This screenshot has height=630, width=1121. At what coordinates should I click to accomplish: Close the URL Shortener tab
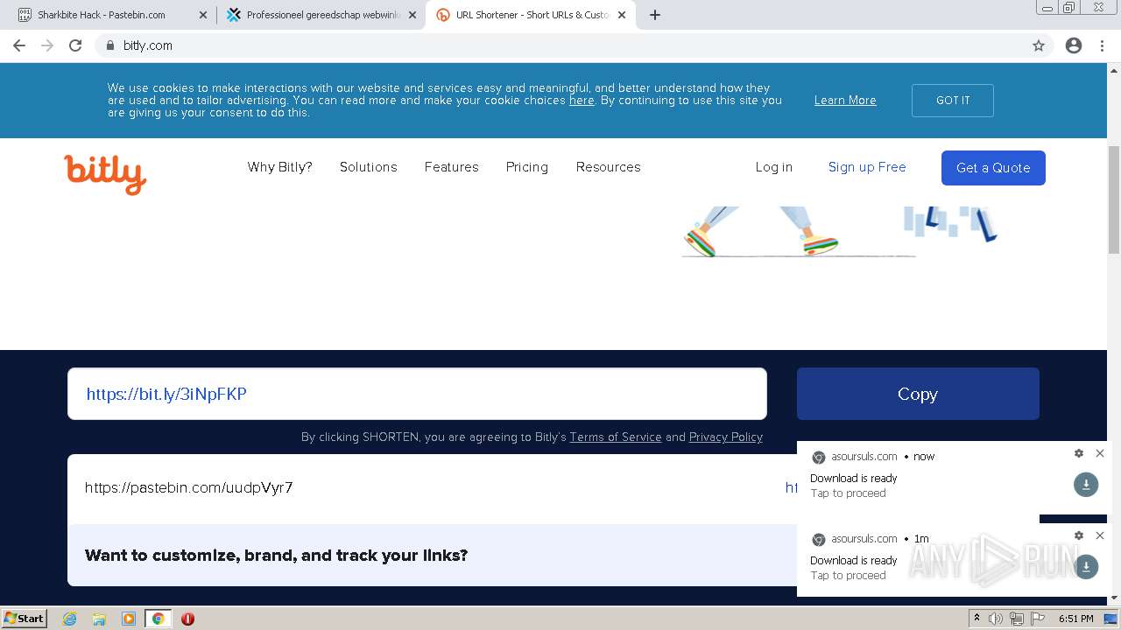pos(622,15)
